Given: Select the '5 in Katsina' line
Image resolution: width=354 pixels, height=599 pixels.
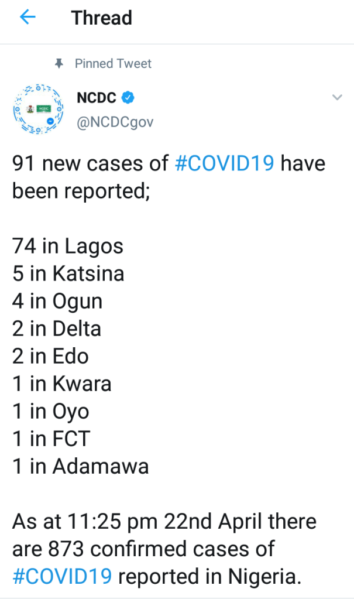Looking at the screenshot, I should (68, 274).
